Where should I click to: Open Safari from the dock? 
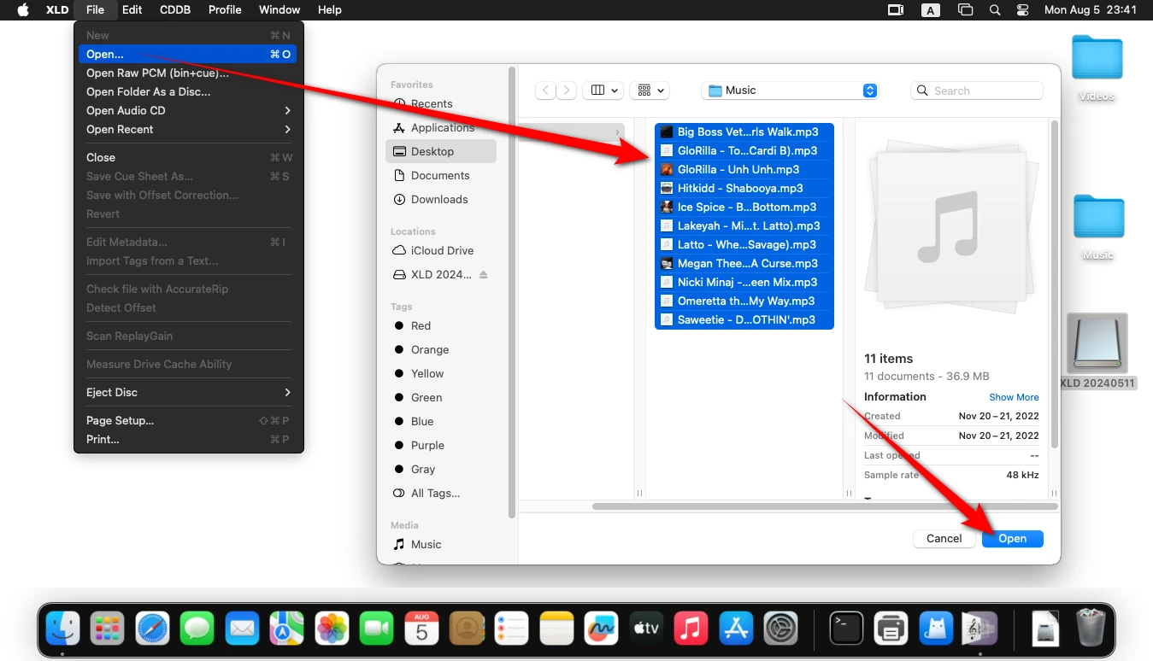point(152,629)
